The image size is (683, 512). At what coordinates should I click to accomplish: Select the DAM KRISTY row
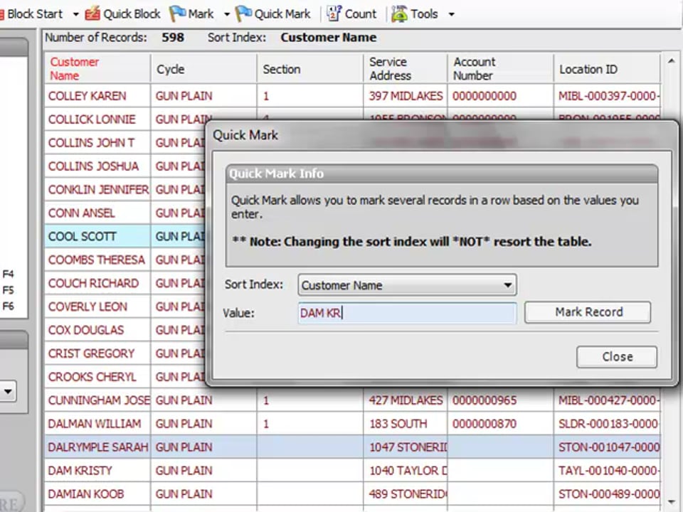coord(352,471)
